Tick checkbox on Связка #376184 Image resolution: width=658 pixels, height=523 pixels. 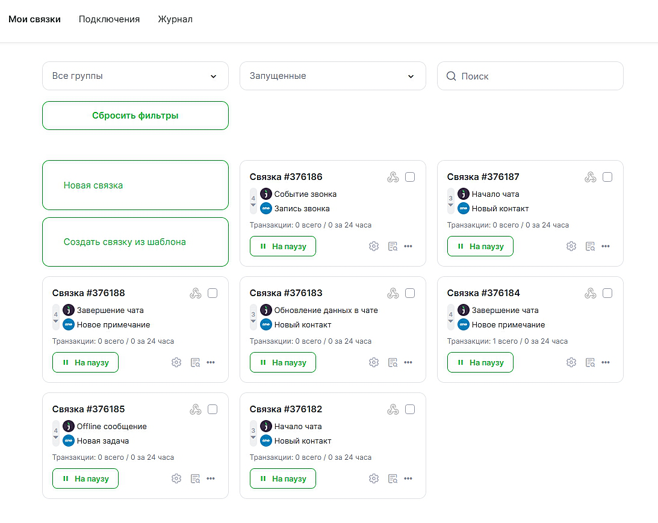click(607, 293)
